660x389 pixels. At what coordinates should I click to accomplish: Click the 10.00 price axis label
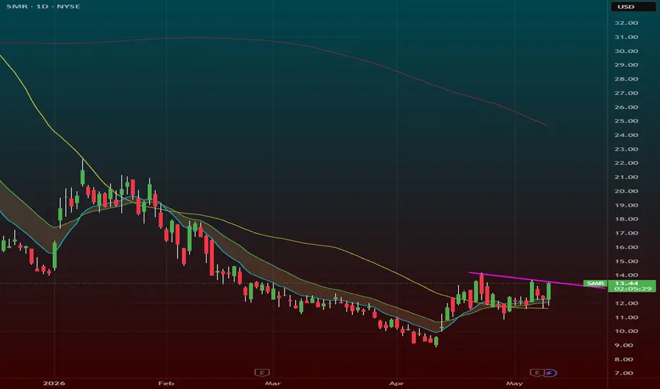click(626, 331)
